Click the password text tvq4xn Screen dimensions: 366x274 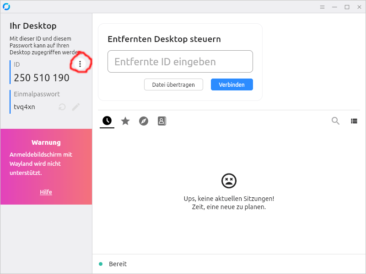(24, 107)
